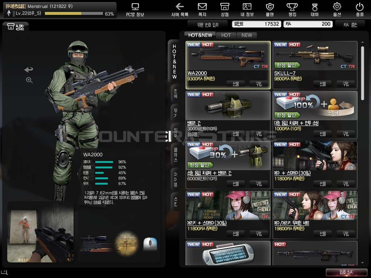
Task: Rotate character left with curved arrow
Action: 29,69
